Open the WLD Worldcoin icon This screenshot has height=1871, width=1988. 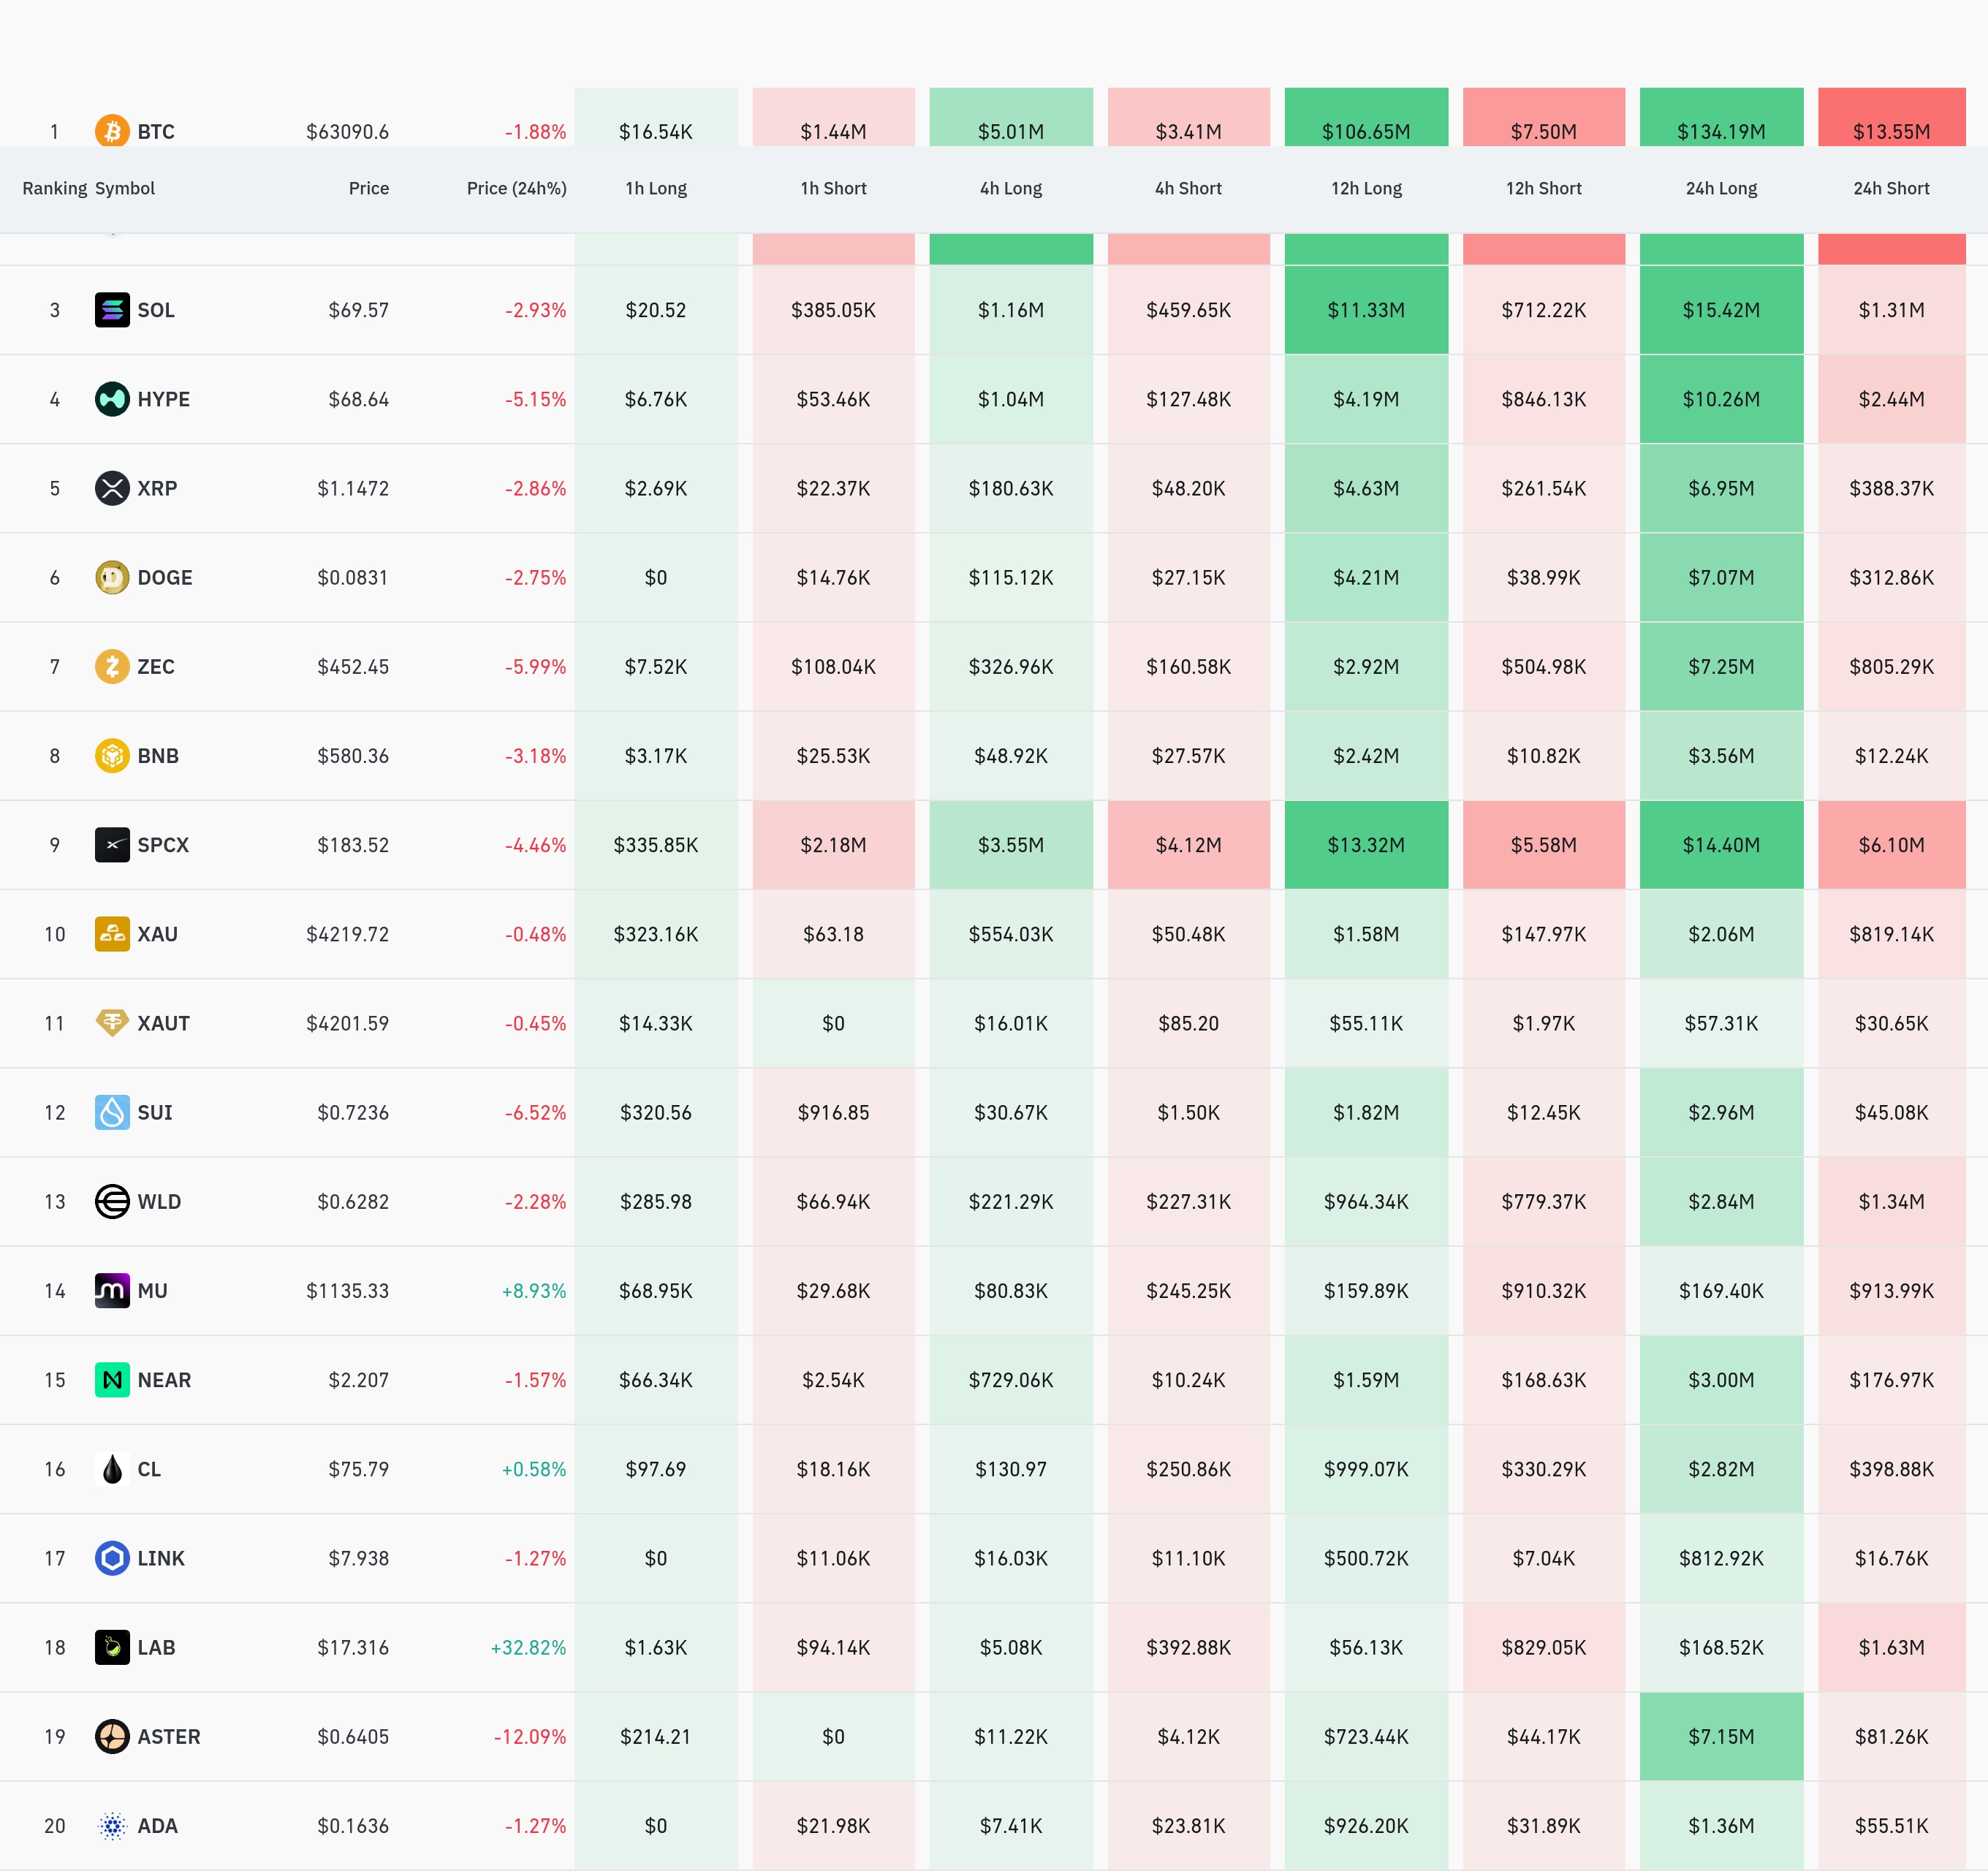pos(112,1201)
